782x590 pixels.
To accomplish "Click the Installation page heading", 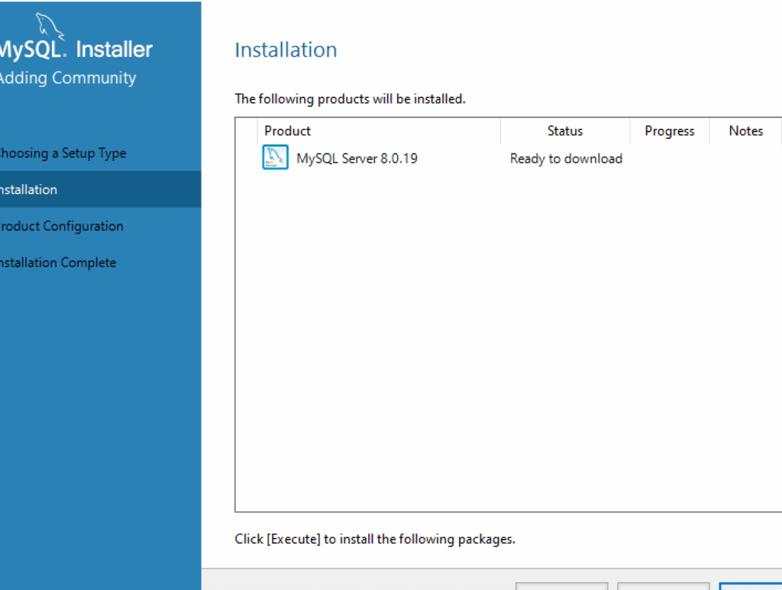I will click(x=286, y=50).
